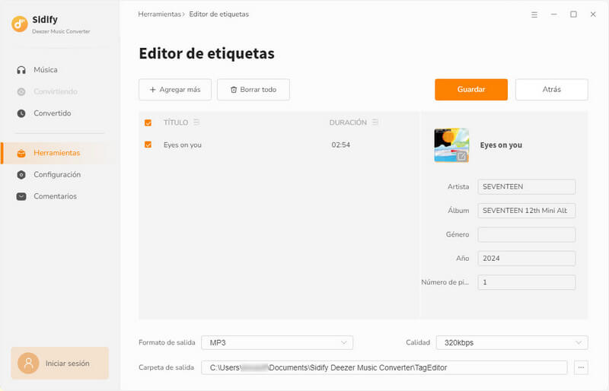The image size is (609, 391).
Task: Click the album cover thumbnail
Action: click(451, 145)
